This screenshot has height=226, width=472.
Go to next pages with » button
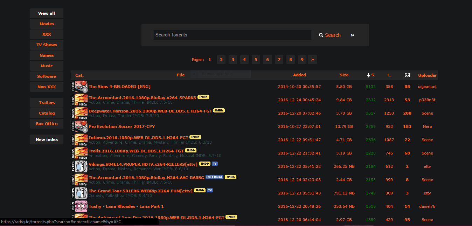click(x=312, y=60)
